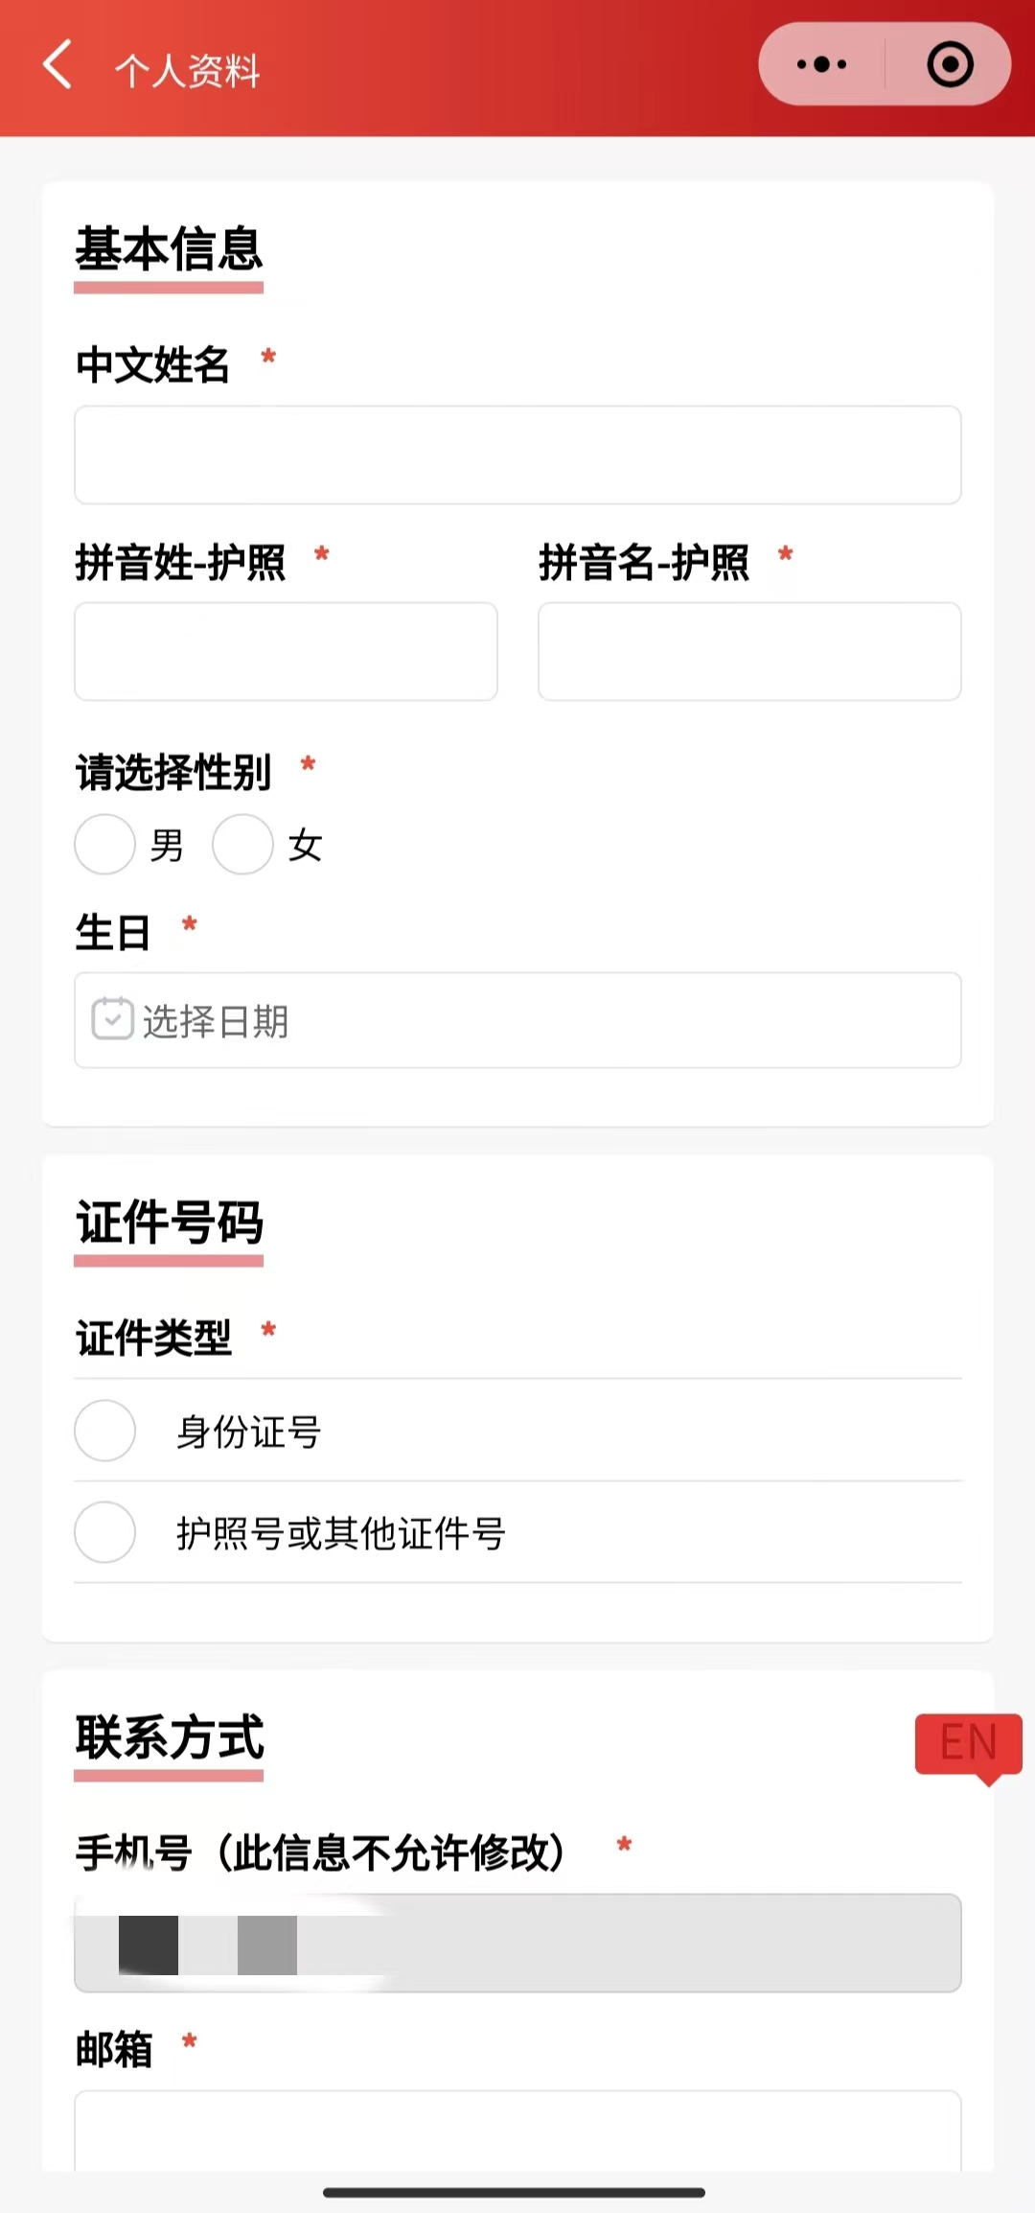Choose 身份证号 as certificate type

pyautogui.click(x=105, y=1431)
